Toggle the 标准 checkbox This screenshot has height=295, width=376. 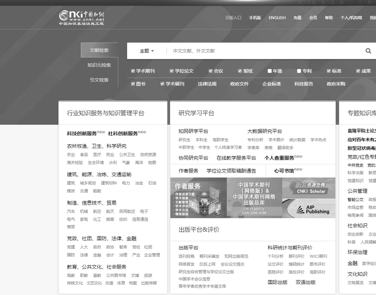coord(329,71)
